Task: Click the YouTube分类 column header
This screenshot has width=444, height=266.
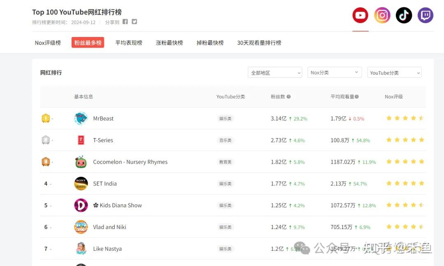Action: click(x=231, y=97)
